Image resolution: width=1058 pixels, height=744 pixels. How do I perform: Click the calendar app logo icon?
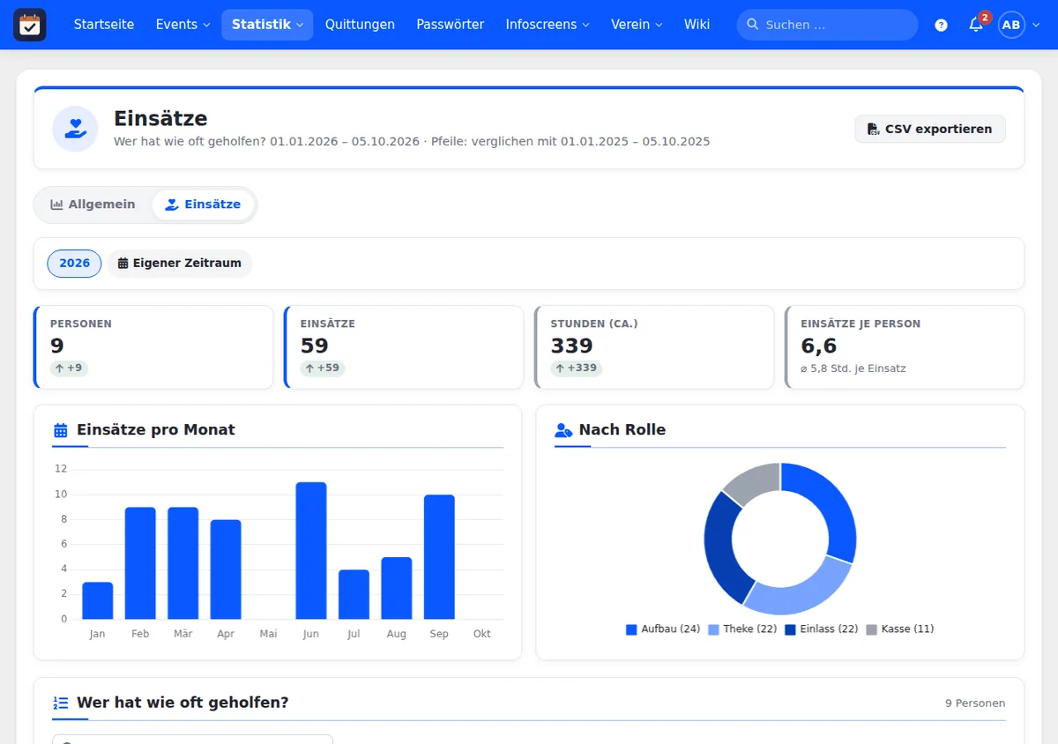click(29, 25)
